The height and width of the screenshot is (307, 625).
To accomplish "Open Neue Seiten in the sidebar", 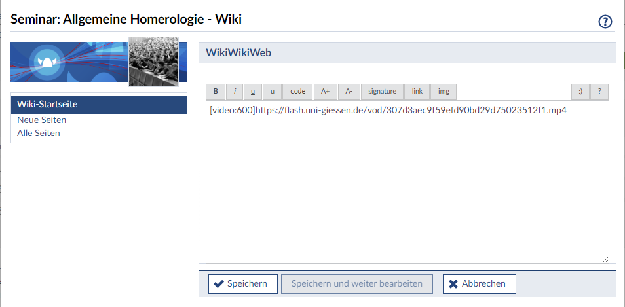I will coord(42,120).
